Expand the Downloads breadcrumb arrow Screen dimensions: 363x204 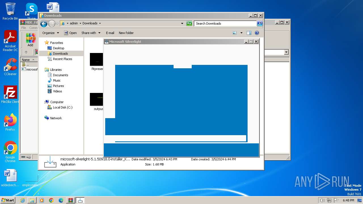(100, 24)
